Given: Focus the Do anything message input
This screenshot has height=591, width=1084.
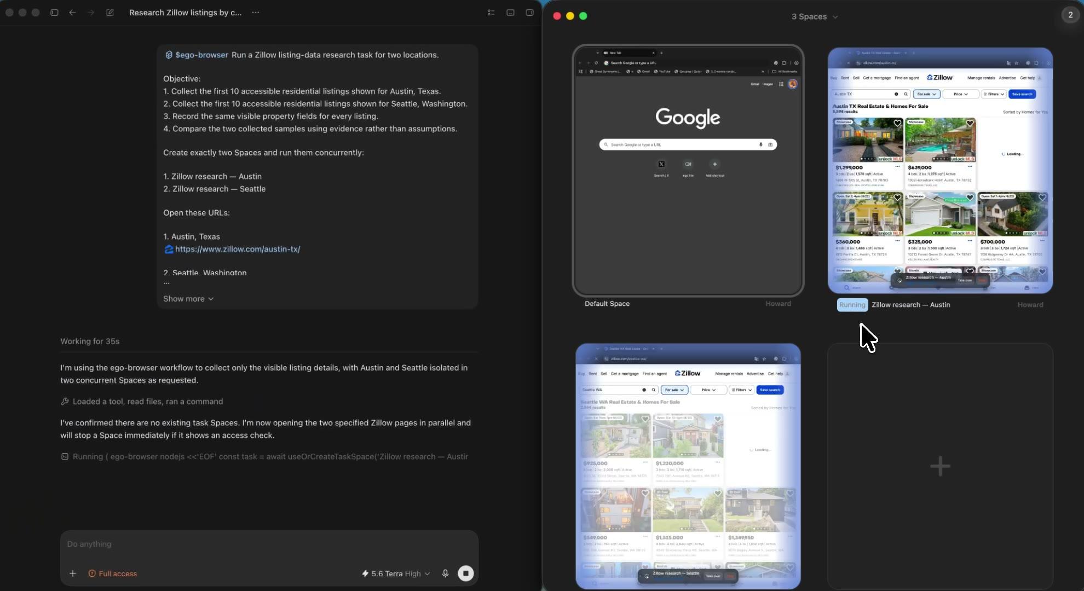Looking at the screenshot, I should tap(268, 544).
